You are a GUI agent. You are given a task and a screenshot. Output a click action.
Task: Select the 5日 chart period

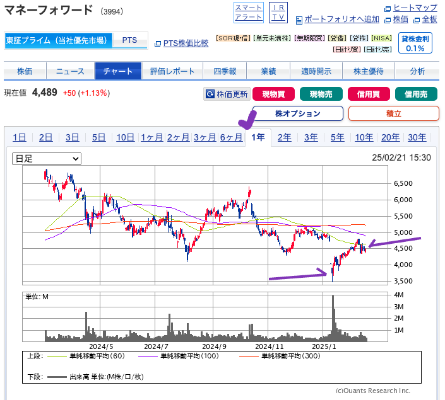[x=98, y=137]
